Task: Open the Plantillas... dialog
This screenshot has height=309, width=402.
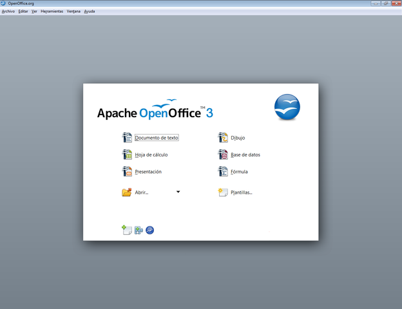Action: click(242, 192)
